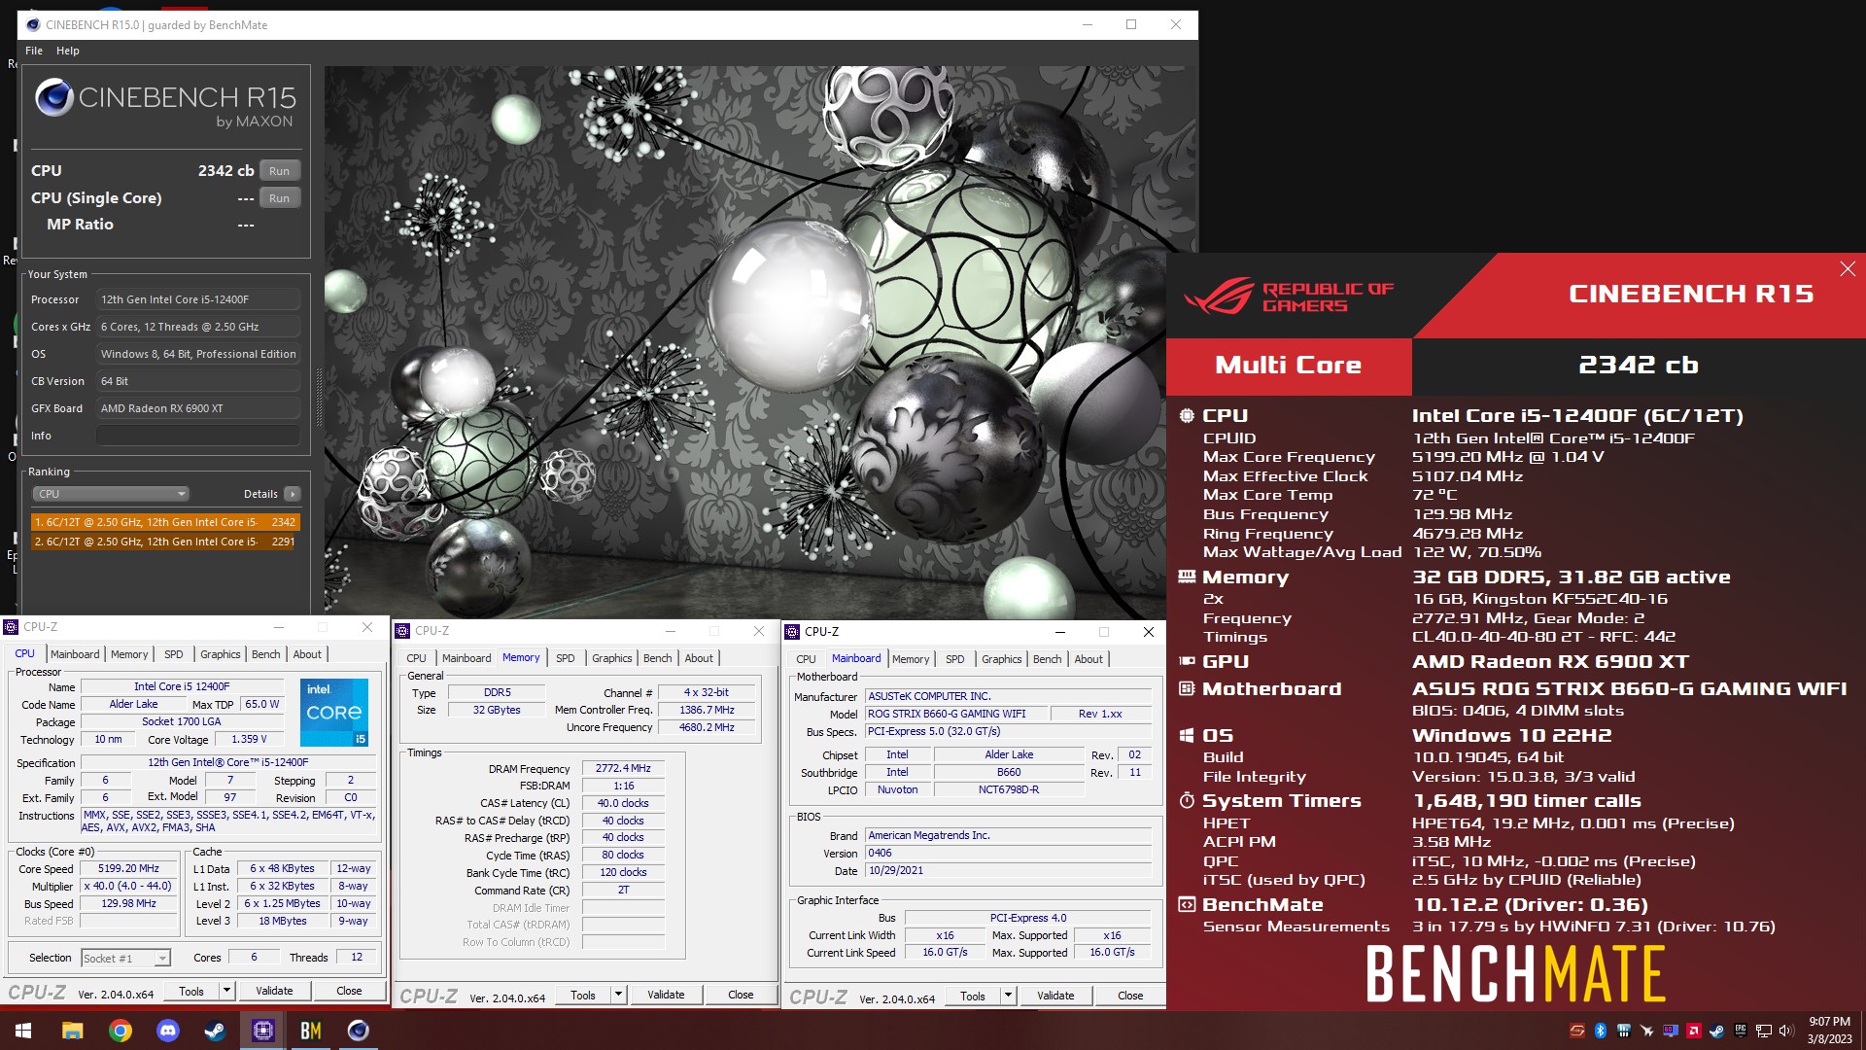The image size is (1866, 1050).
Task: Open Tools dropdown arrow in Memory CPU-Z window
Action: 618,995
